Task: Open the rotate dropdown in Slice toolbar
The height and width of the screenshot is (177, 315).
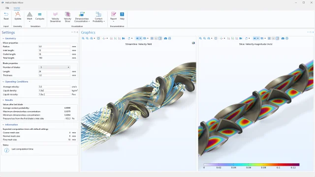Action: pos(249,38)
